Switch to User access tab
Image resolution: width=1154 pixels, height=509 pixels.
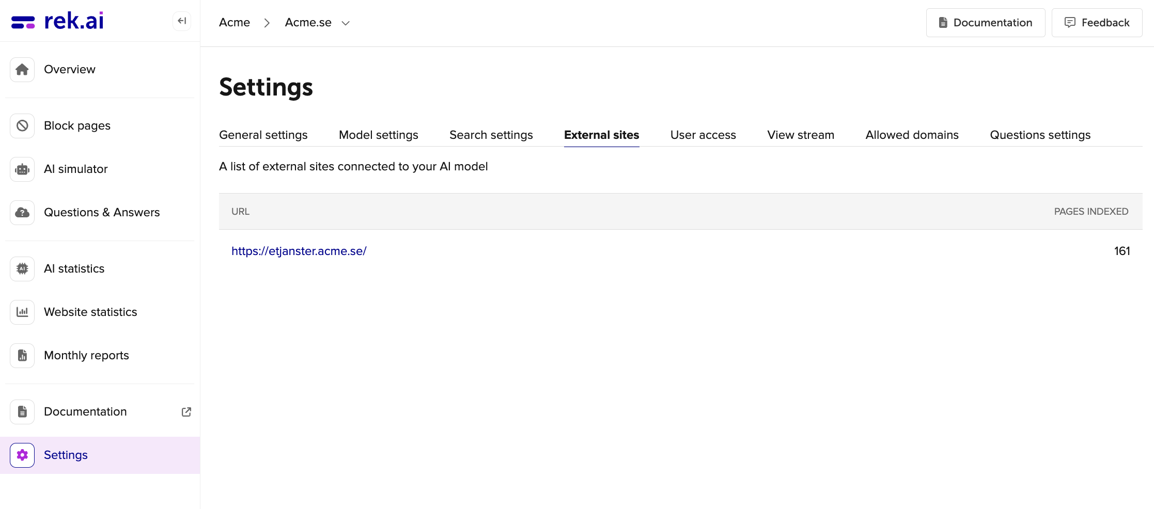[x=703, y=135]
